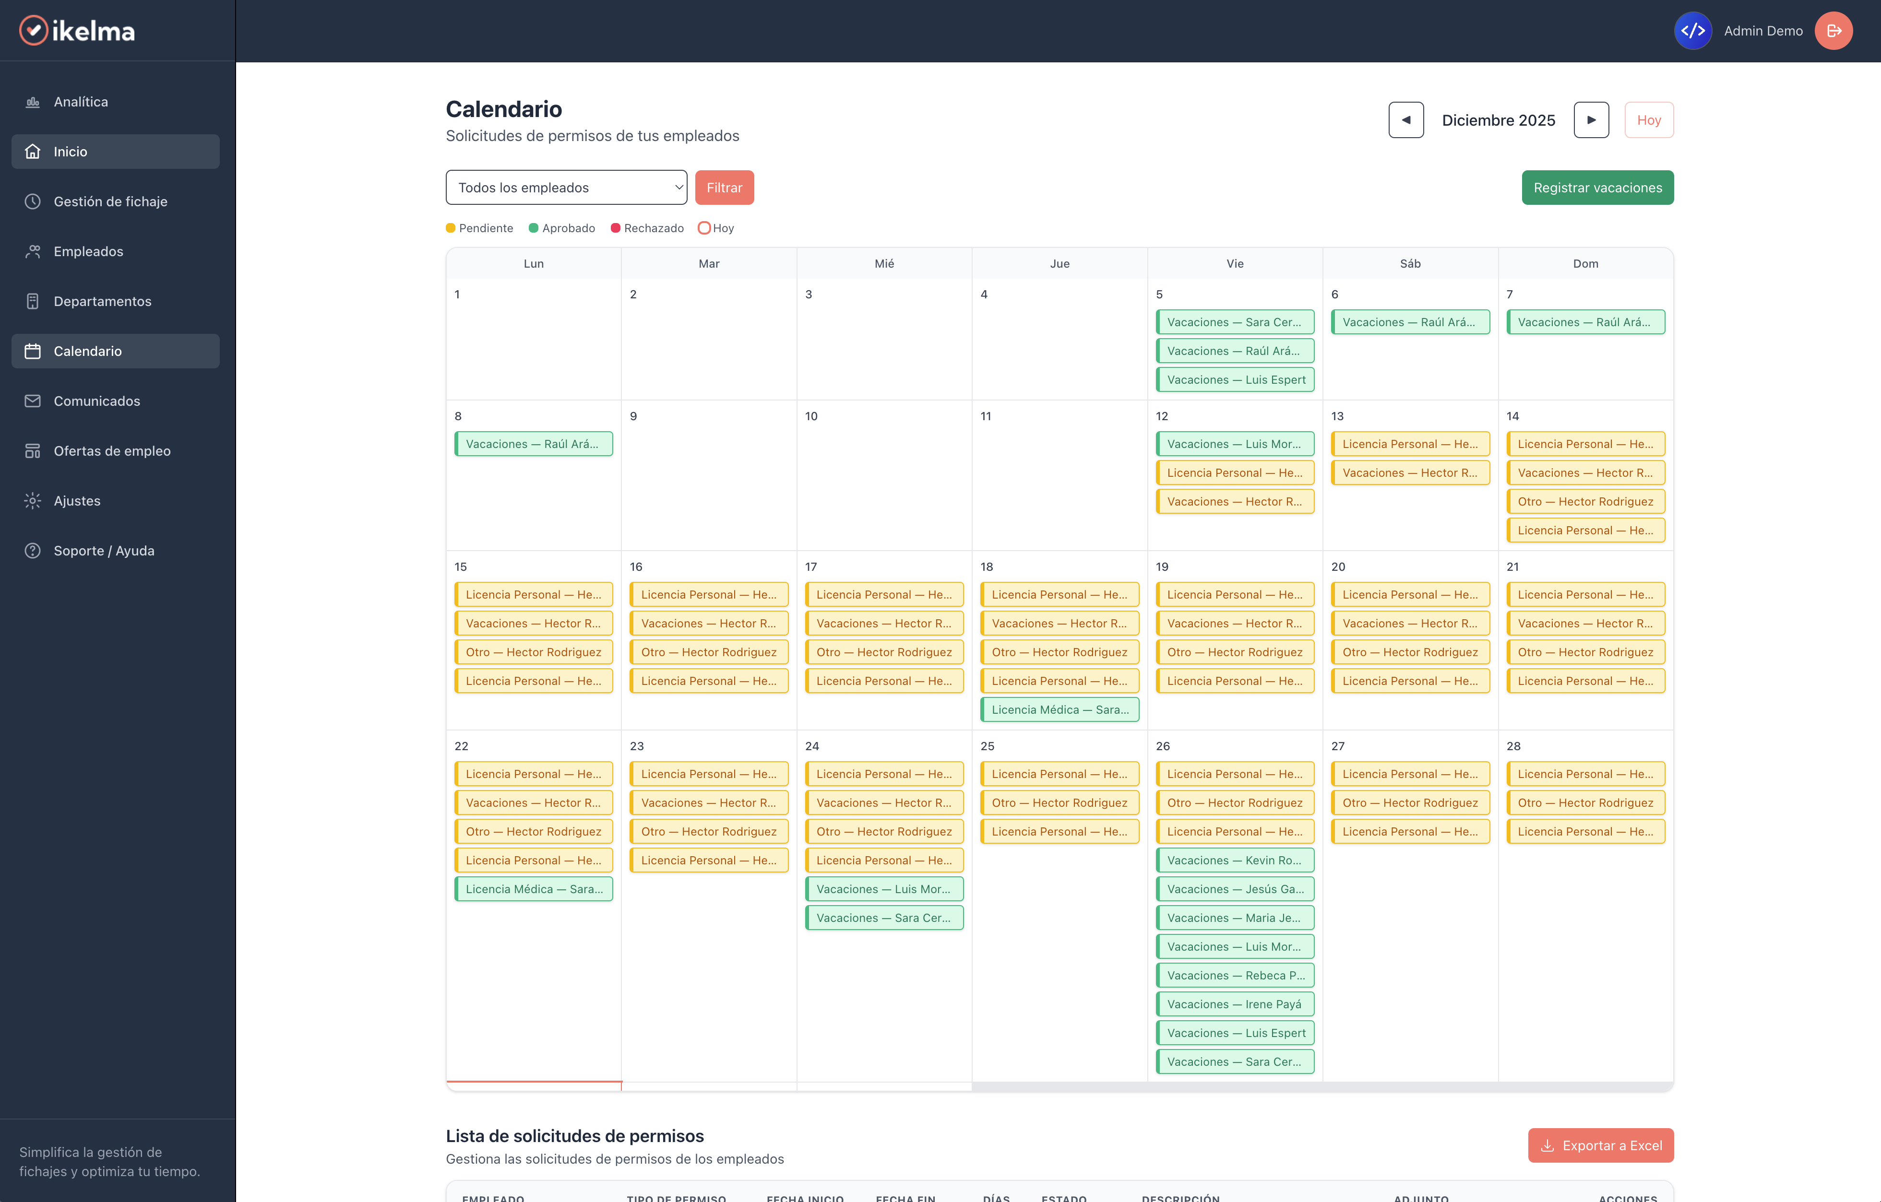
Task: Click the logout icon next to Admin Demo
Action: (x=1833, y=31)
